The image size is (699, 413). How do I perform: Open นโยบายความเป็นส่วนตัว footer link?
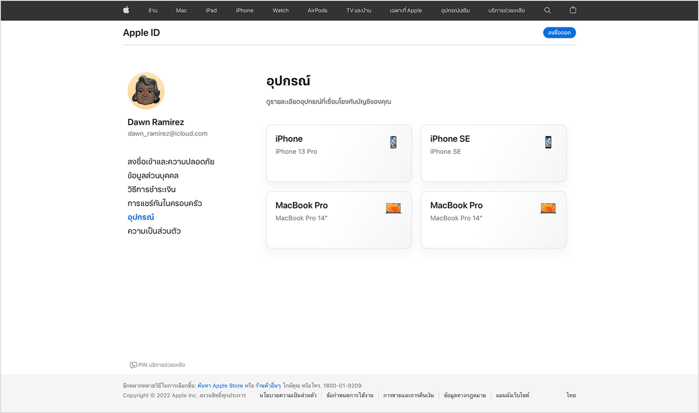(288, 396)
